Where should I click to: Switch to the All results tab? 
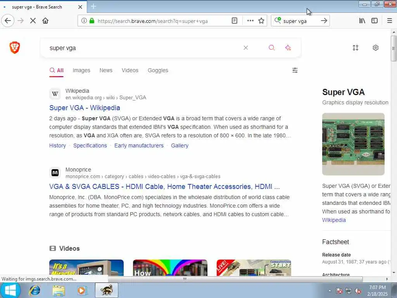[x=57, y=70]
